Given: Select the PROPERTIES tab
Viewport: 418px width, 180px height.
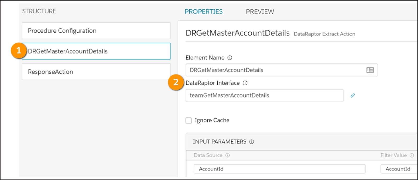Looking at the screenshot, I should (x=204, y=11).
